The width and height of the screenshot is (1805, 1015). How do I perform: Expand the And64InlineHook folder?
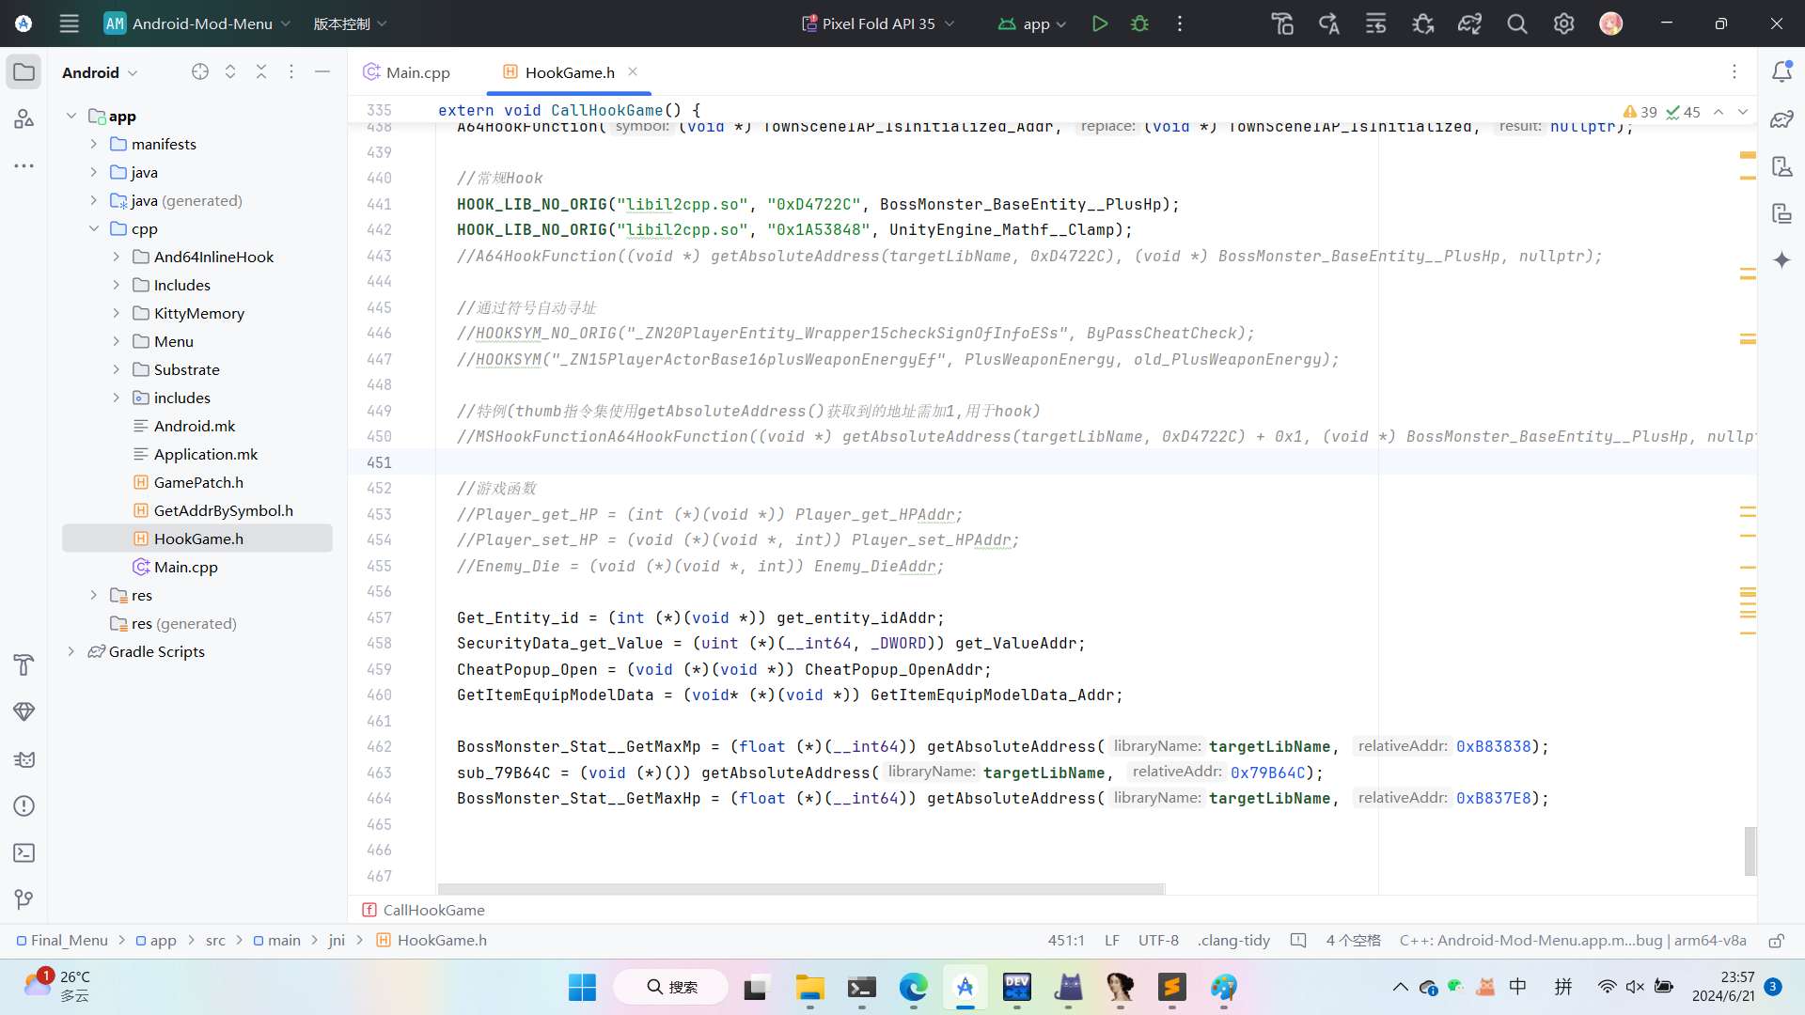(117, 257)
